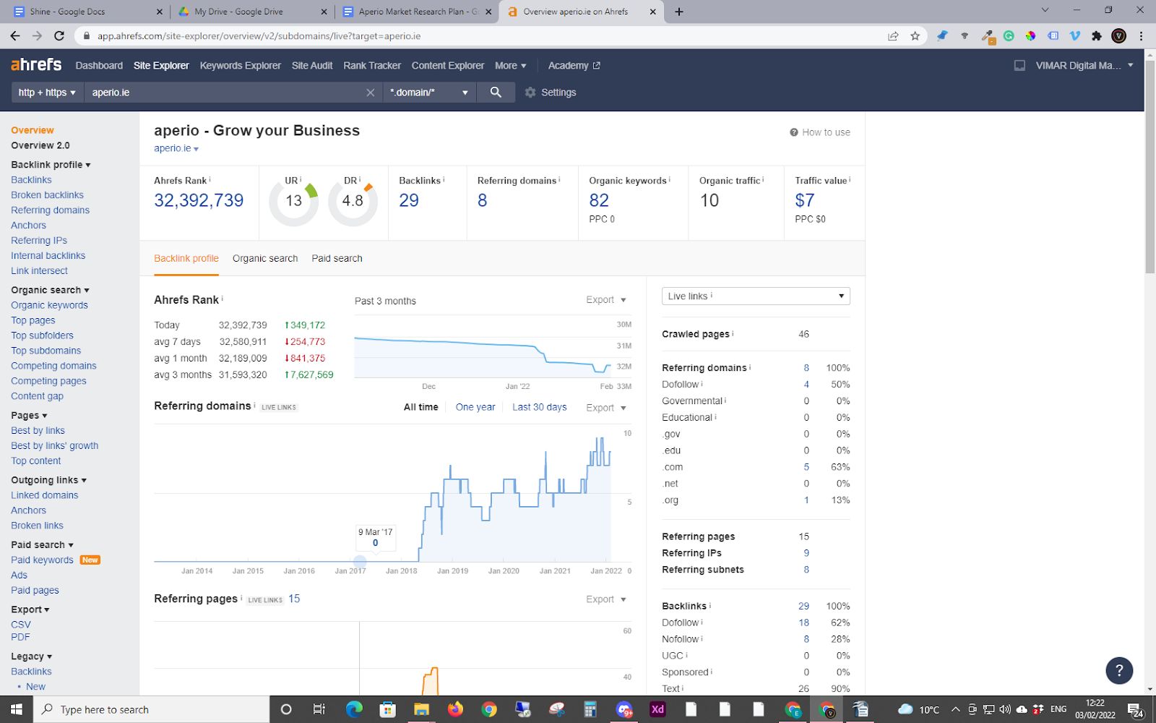
Task: Select All time referring domains range
Action: (421, 407)
